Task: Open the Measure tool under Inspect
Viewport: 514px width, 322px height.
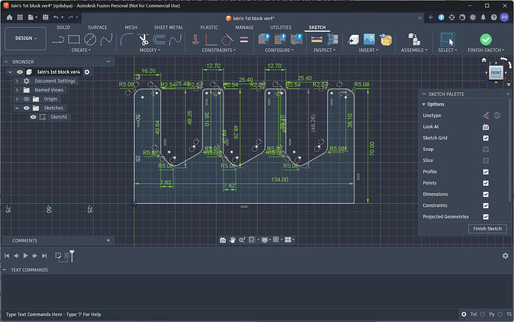Action: tap(317, 39)
